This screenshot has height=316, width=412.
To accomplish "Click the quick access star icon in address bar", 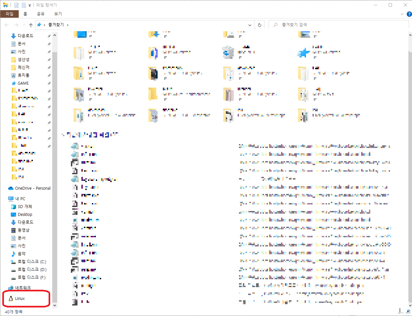I will [x=39, y=25].
